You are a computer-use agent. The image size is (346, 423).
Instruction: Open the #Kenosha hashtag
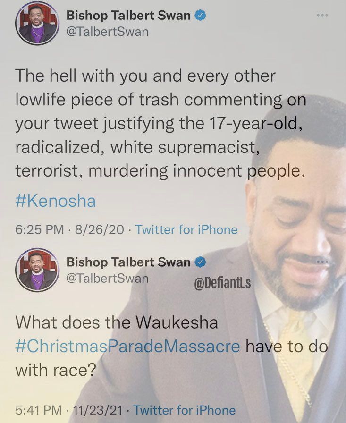point(56,201)
